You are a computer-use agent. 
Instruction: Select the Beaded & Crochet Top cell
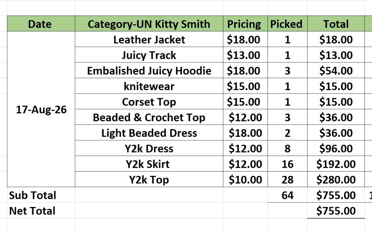click(149, 117)
